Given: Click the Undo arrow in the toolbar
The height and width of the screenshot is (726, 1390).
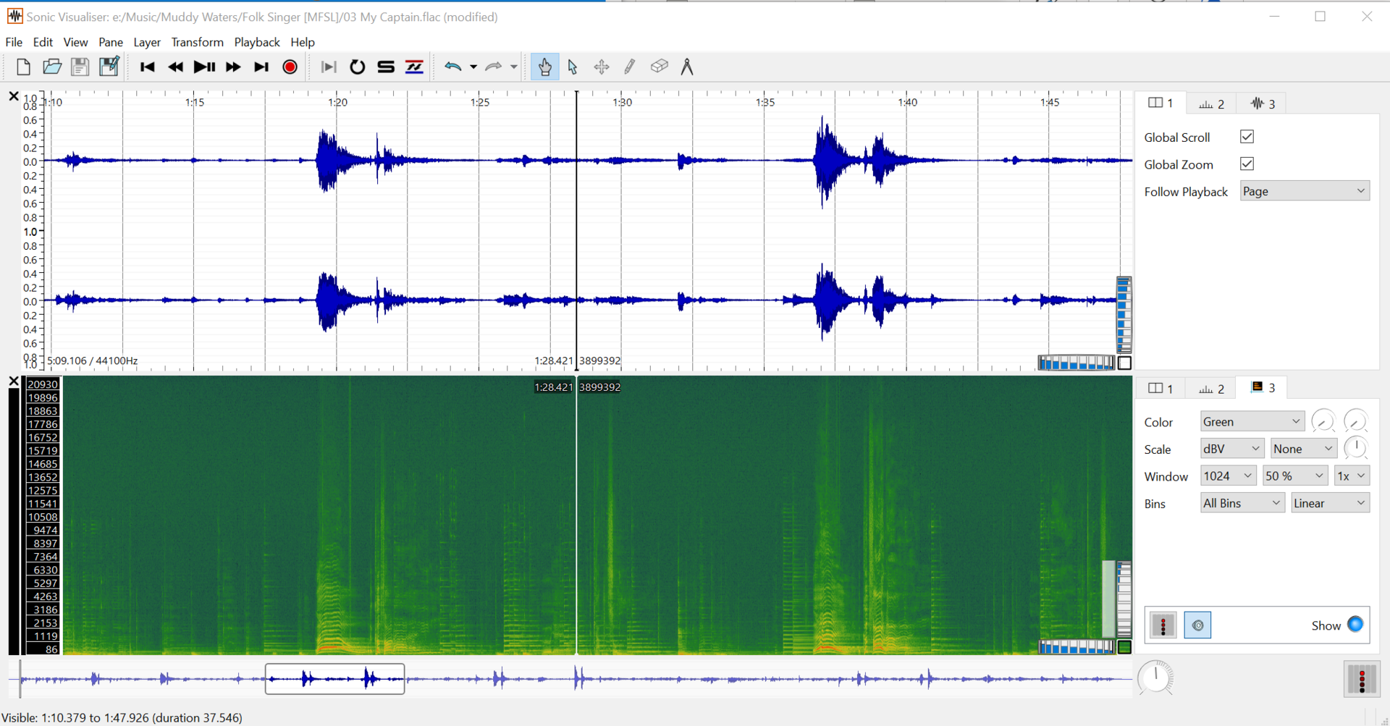Looking at the screenshot, I should point(453,67).
